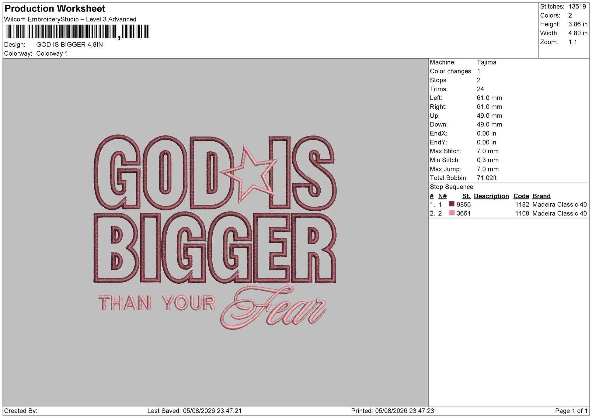Click the Total Bobbin value 71.02ft
The width and height of the screenshot is (592, 418).
486,178
